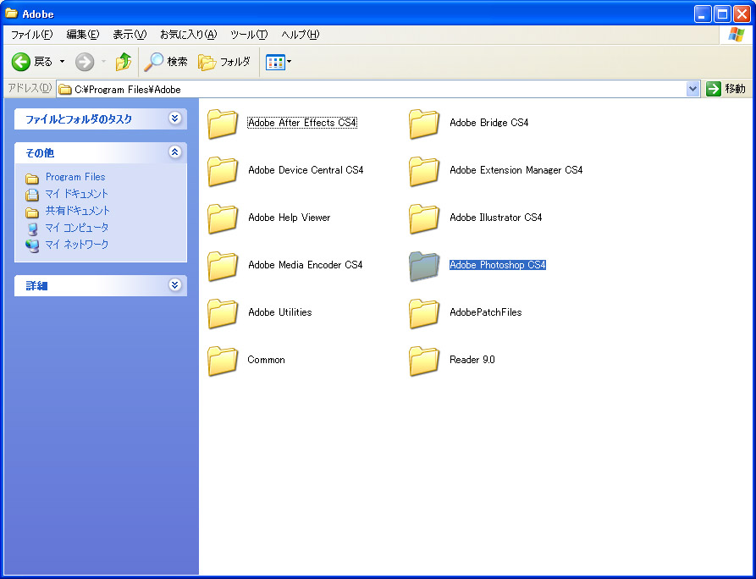Open the Program Files link
This screenshot has width=756, height=579.
(x=75, y=177)
